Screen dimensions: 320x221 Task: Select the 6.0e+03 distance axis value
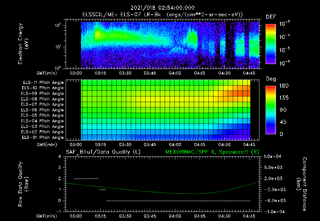coord(274,167)
